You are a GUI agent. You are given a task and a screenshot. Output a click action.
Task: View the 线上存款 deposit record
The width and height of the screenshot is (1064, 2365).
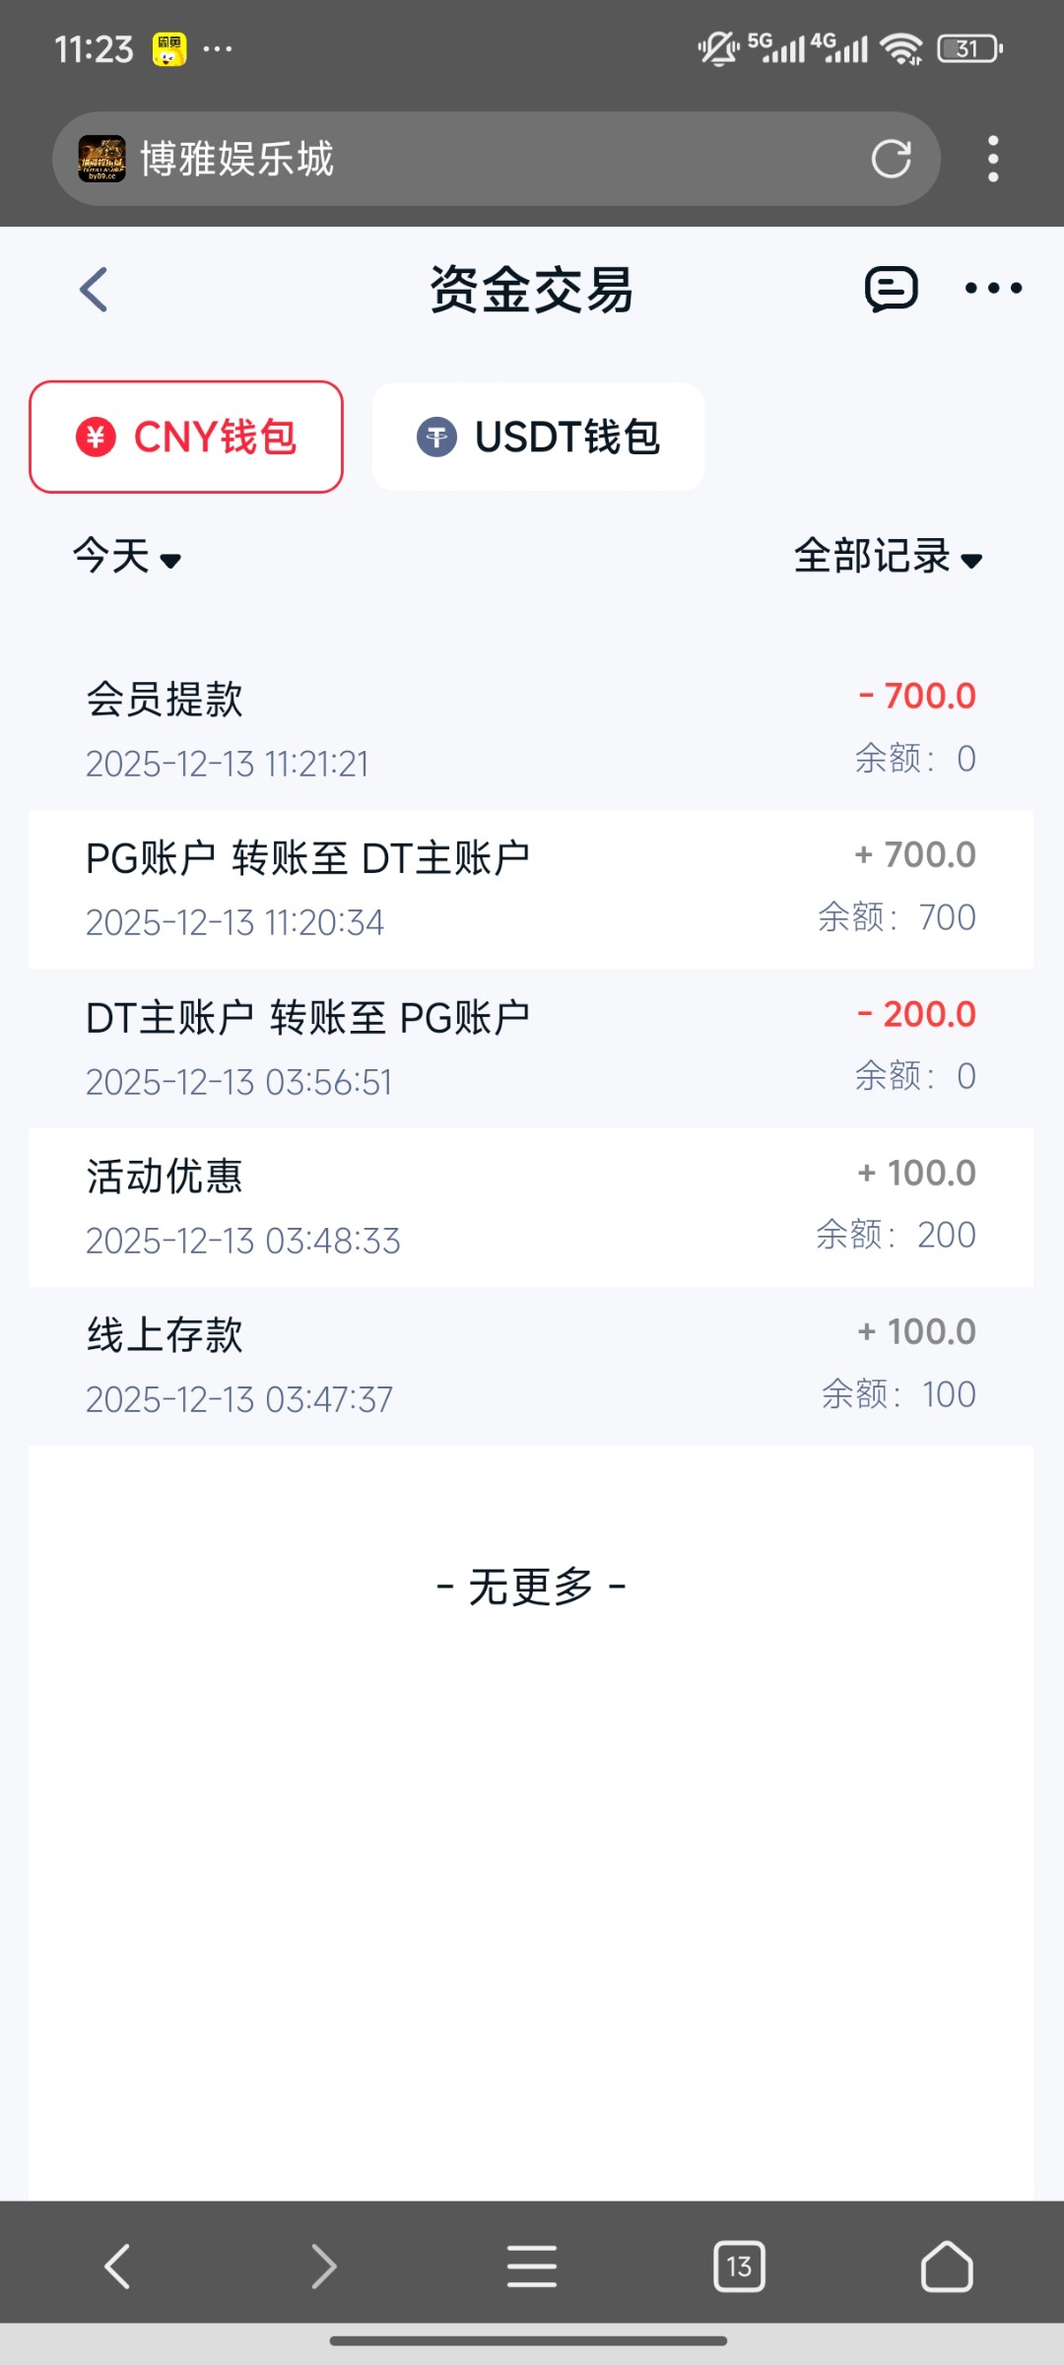[531, 1366]
